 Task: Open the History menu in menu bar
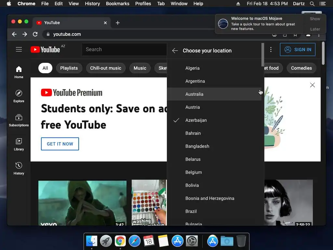point(92,4)
